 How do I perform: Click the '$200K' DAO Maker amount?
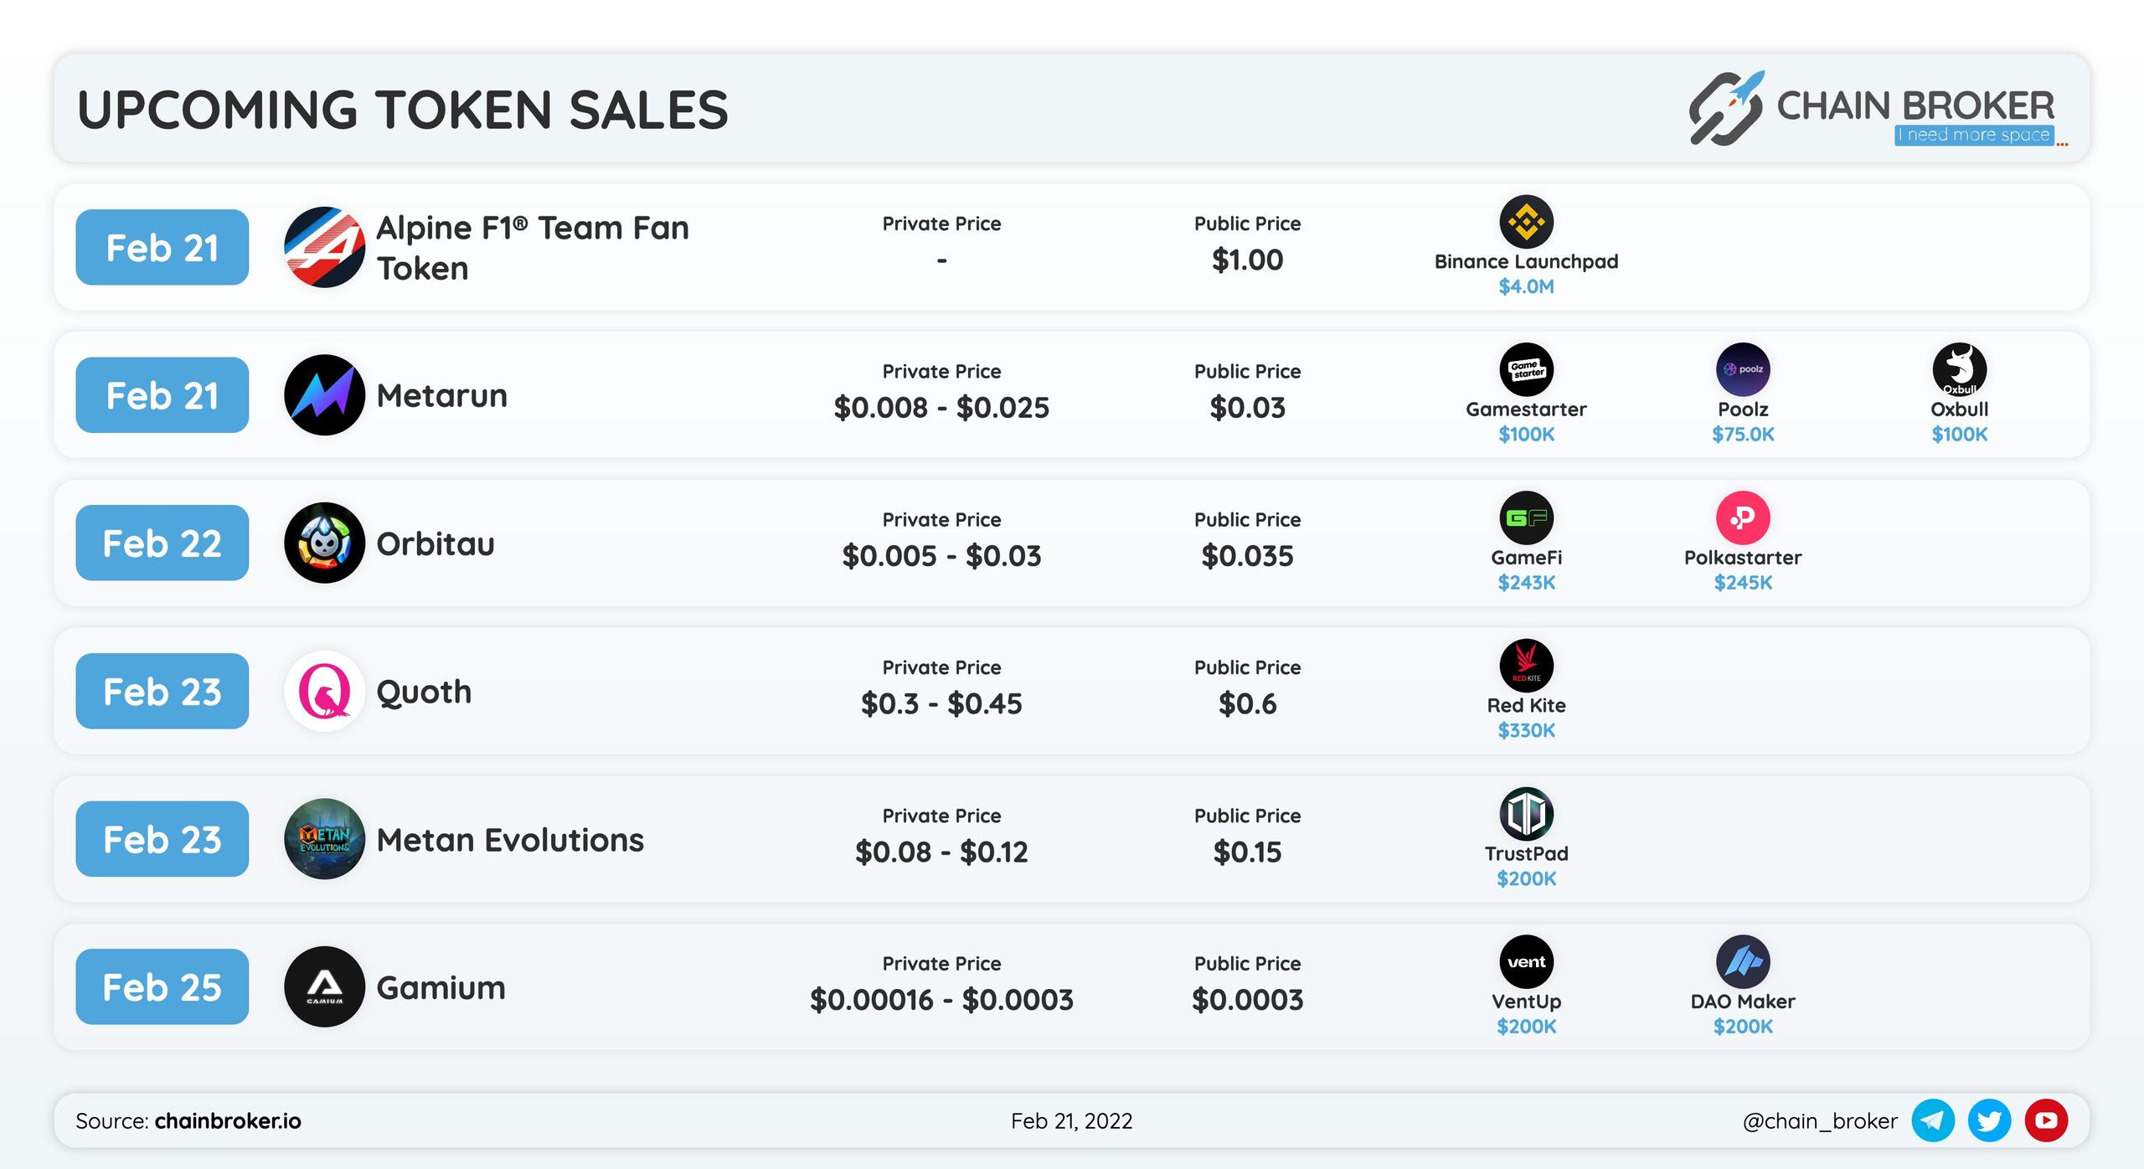point(1743,1026)
